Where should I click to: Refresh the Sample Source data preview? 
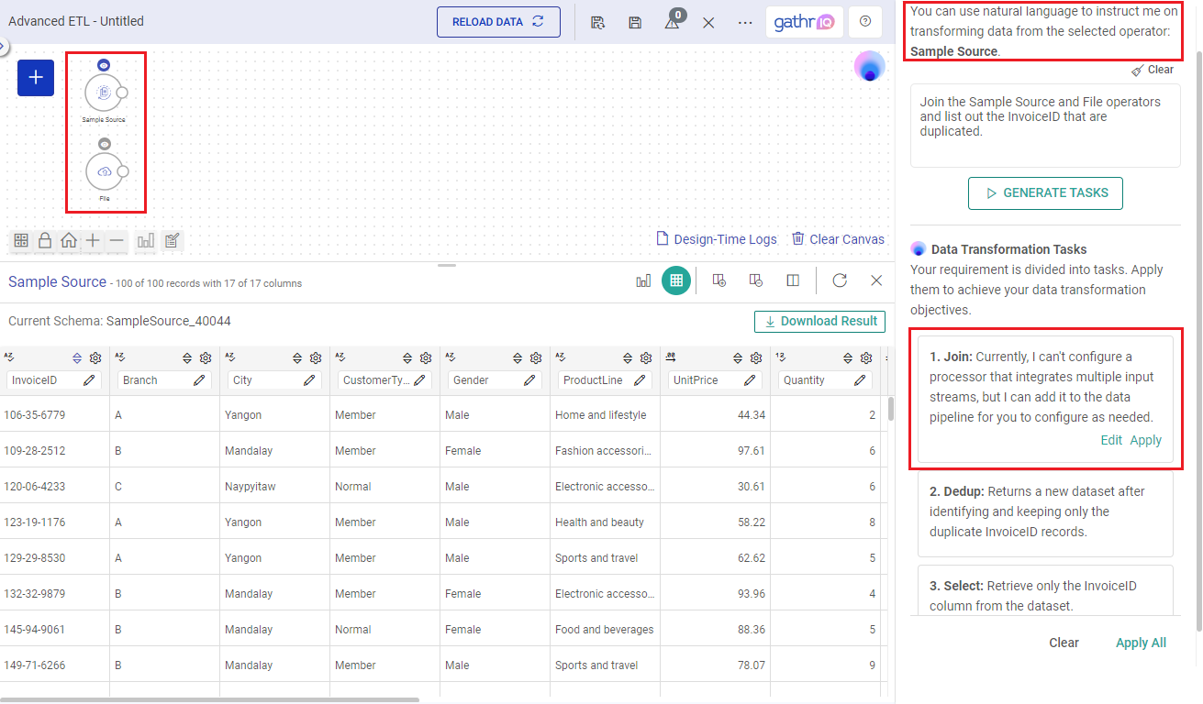pyautogui.click(x=840, y=280)
